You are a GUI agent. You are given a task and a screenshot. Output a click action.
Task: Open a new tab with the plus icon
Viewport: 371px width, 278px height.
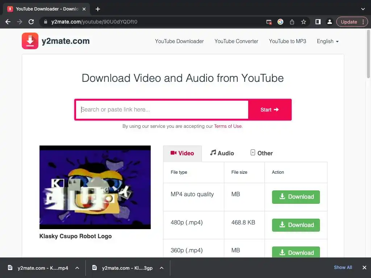(98, 9)
